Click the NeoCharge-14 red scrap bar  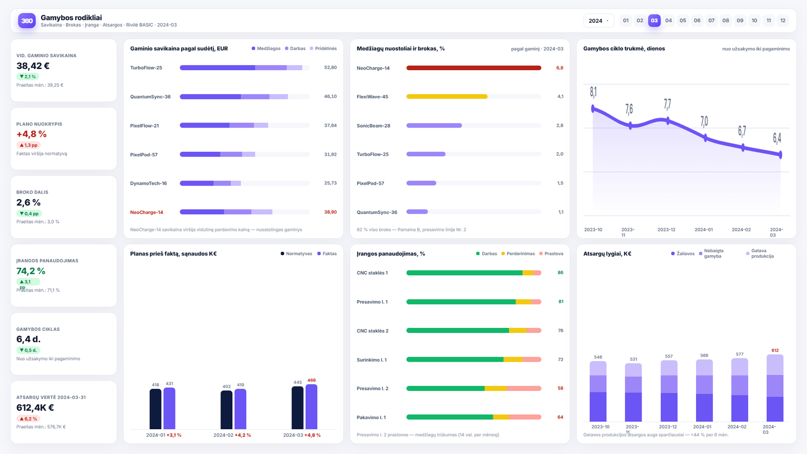[474, 68]
